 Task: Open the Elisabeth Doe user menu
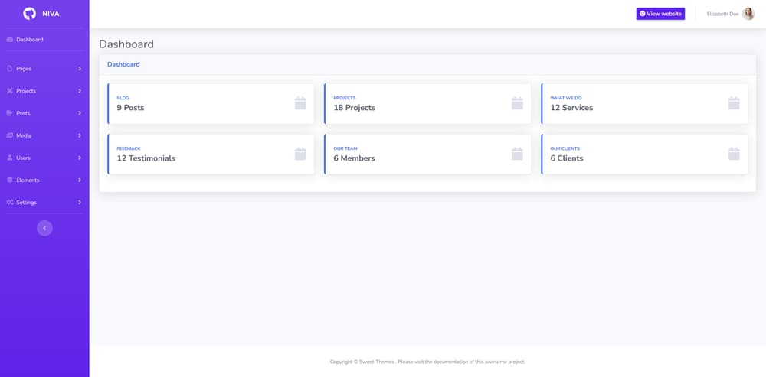coord(722,14)
